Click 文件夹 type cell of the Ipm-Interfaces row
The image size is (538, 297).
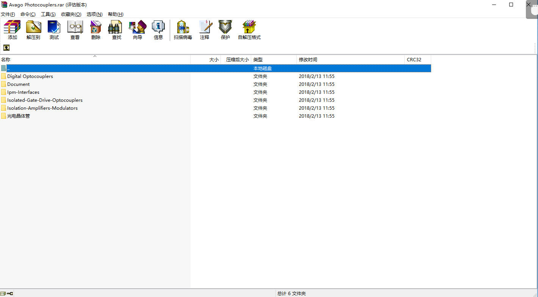(x=260, y=92)
